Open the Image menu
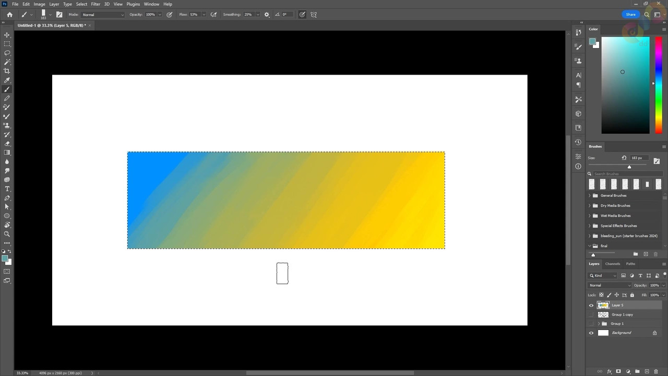 point(40,4)
